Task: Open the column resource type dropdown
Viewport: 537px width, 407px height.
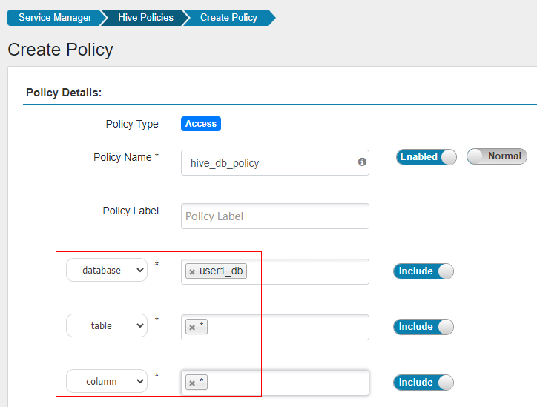Action: pos(107,382)
